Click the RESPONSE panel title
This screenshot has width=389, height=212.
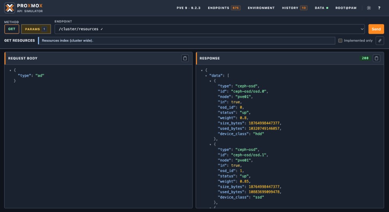tap(210, 59)
